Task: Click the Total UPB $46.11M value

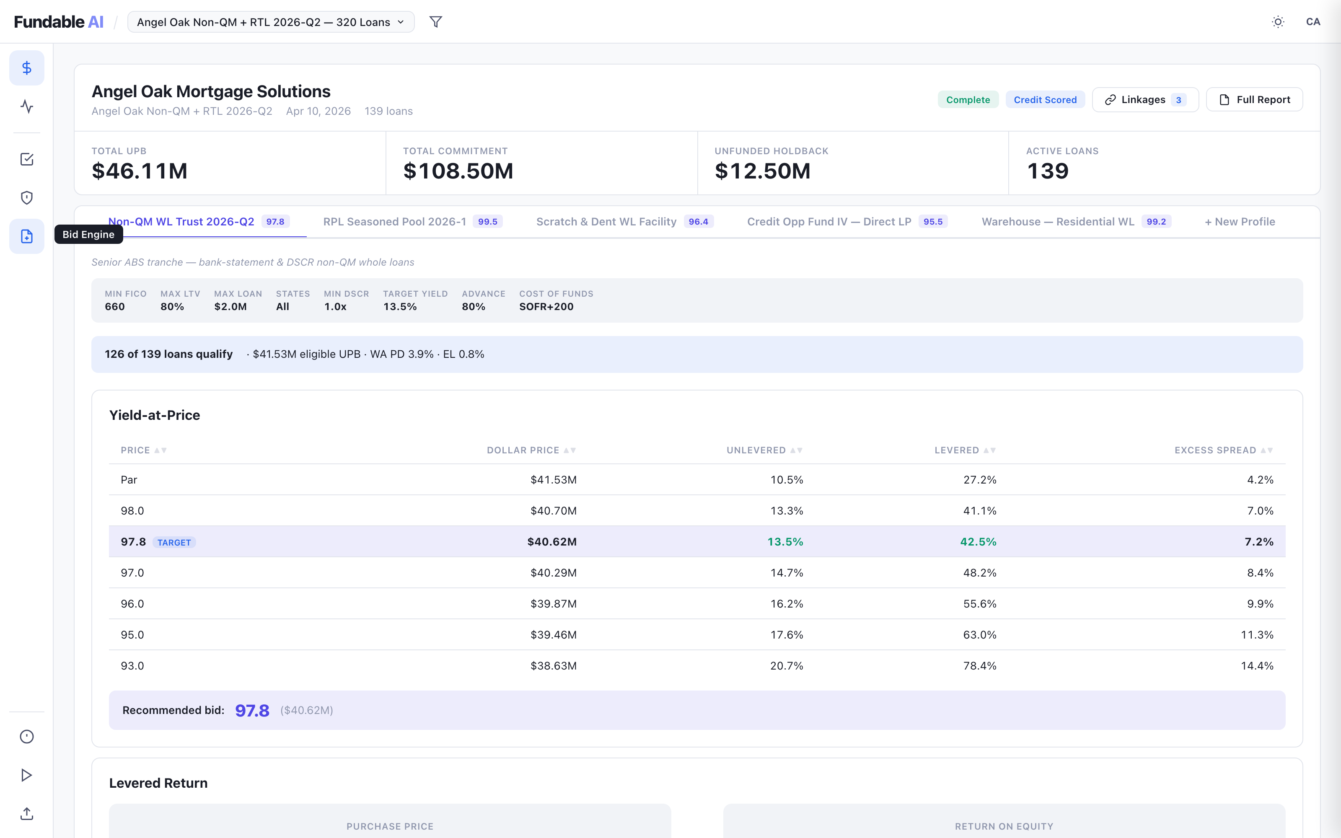Action: click(140, 171)
